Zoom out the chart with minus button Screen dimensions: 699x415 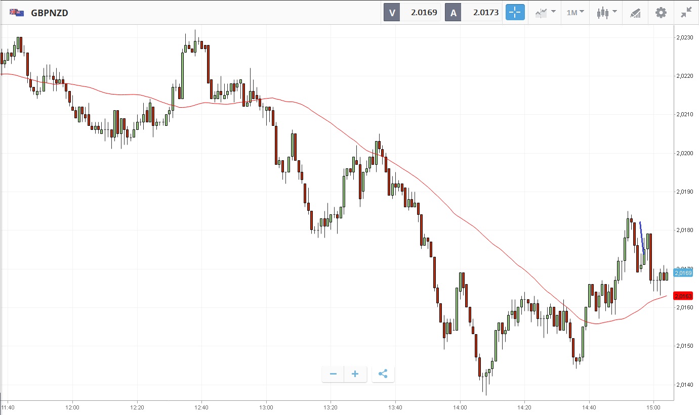333,374
